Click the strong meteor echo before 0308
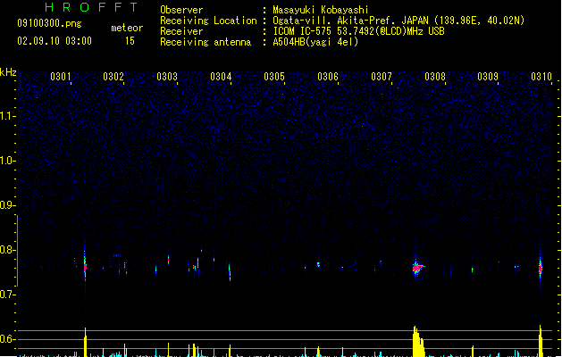 coord(417,267)
